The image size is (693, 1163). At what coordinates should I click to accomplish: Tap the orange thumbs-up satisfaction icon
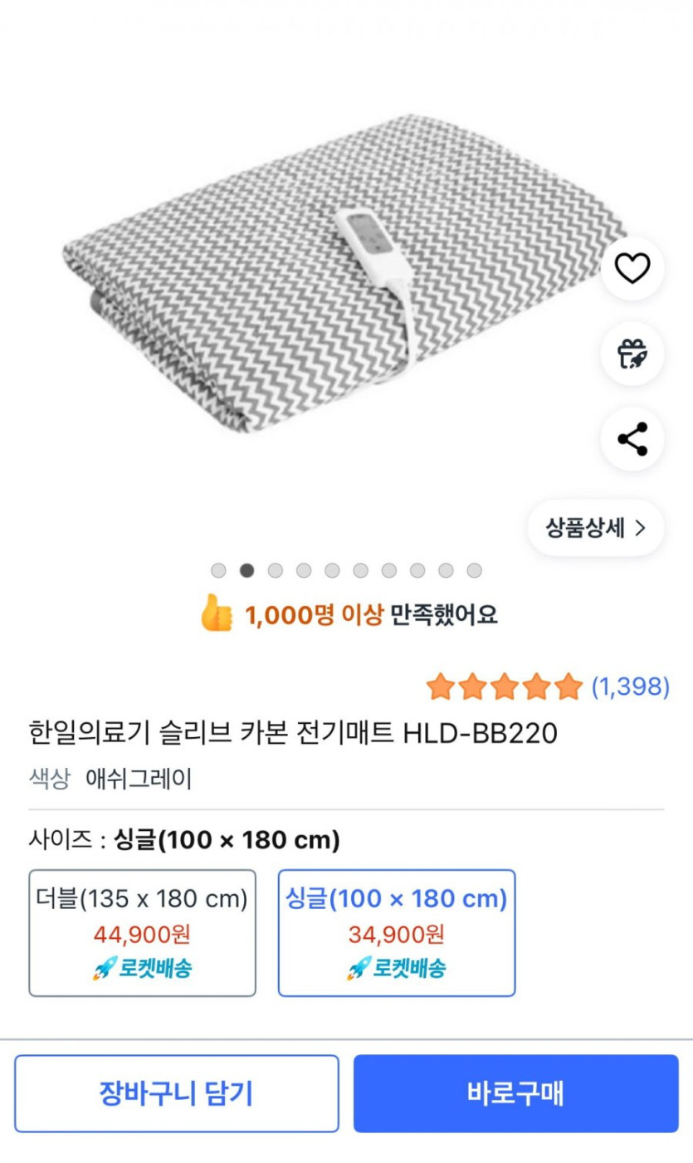point(217,614)
